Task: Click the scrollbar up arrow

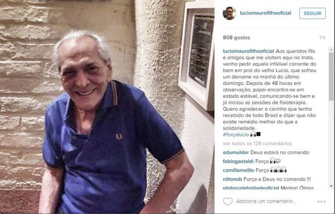Action: pyautogui.click(x=331, y=50)
